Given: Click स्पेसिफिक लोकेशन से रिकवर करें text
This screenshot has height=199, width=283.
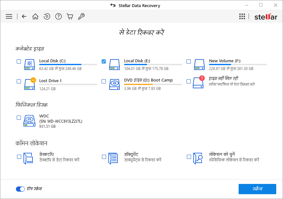Looking at the screenshot, I should point(234,160).
